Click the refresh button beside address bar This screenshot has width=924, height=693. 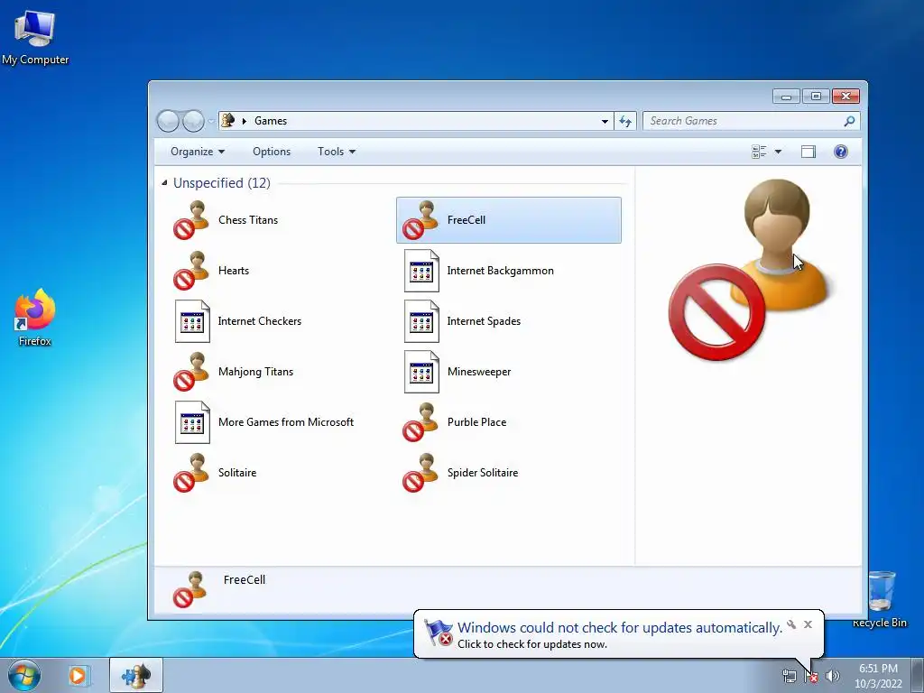(625, 121)
